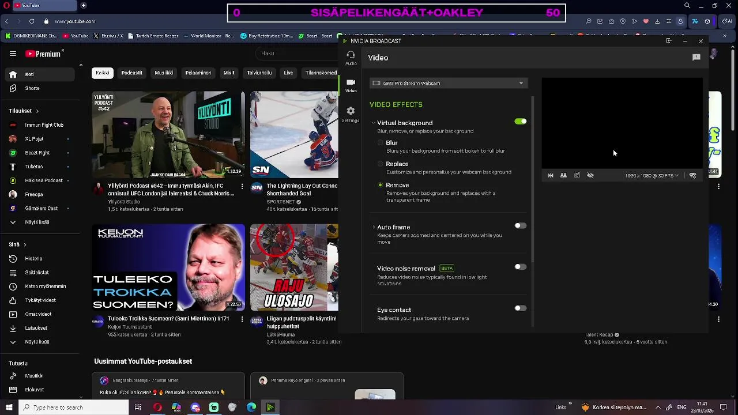
Task: Click the mirror flip icon under preview
Action: click(x=551, y=175)
